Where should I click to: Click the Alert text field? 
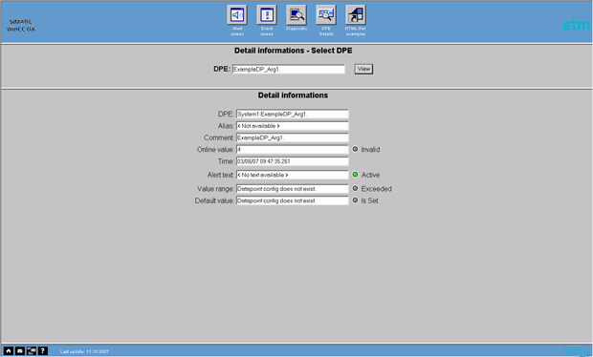click(x=293, y=175)
